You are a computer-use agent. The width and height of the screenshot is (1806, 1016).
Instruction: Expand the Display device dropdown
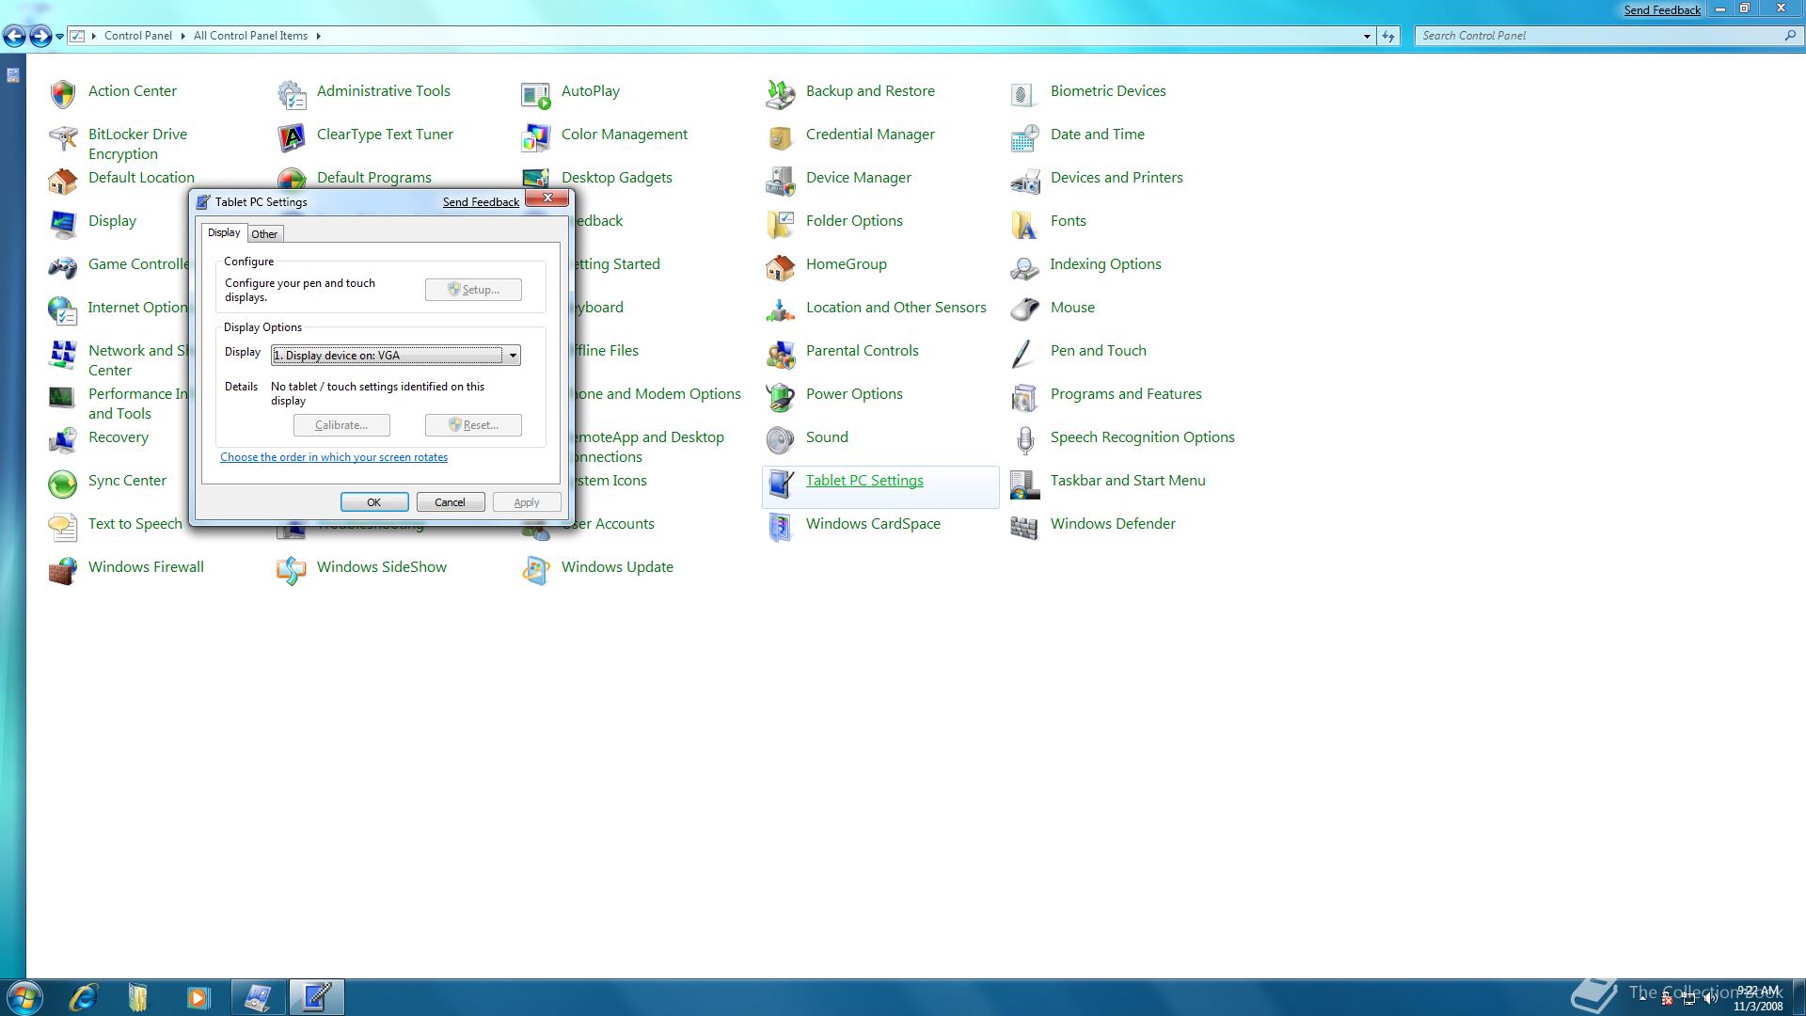(x=513, y=356)
